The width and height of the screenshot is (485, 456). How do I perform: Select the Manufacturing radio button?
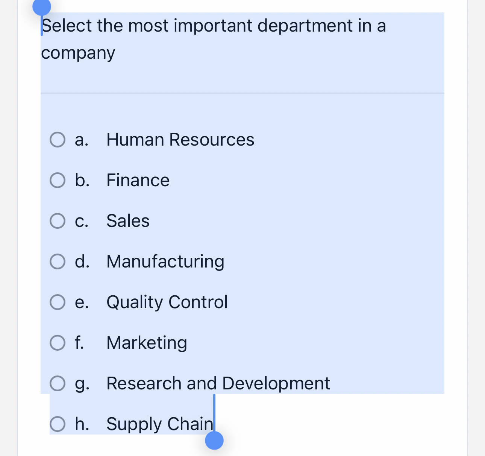58,261
